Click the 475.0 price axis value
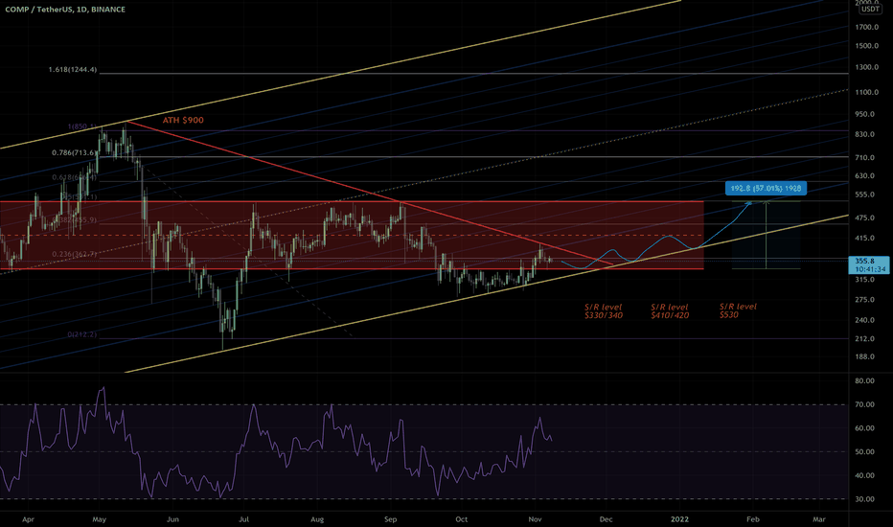The image size is (893, 527). point(865,218)
